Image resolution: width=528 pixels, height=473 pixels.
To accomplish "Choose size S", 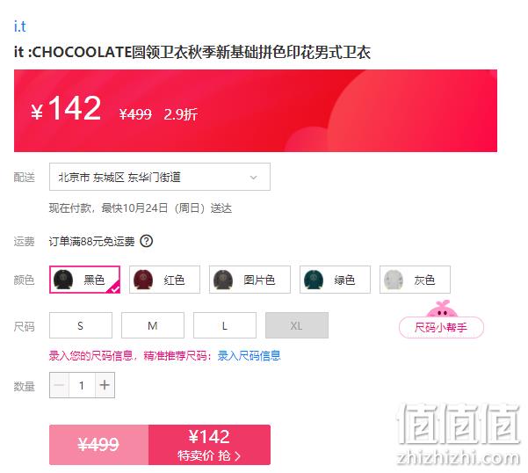I will 81,325.
